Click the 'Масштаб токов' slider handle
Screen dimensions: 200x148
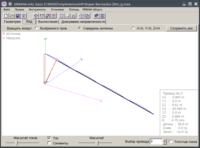(x=16, y=143)
